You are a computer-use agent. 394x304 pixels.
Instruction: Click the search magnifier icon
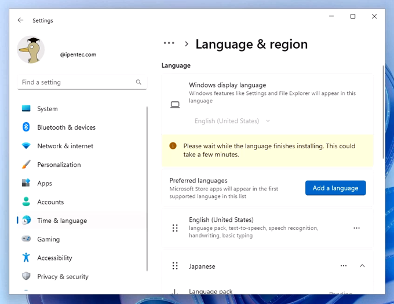coord(138,82)
